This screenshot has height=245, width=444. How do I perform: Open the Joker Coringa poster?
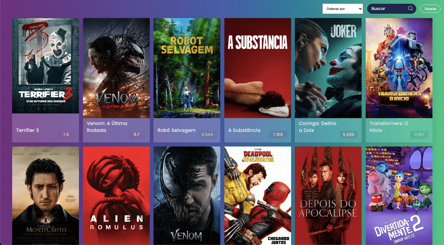tap(328, 68)
